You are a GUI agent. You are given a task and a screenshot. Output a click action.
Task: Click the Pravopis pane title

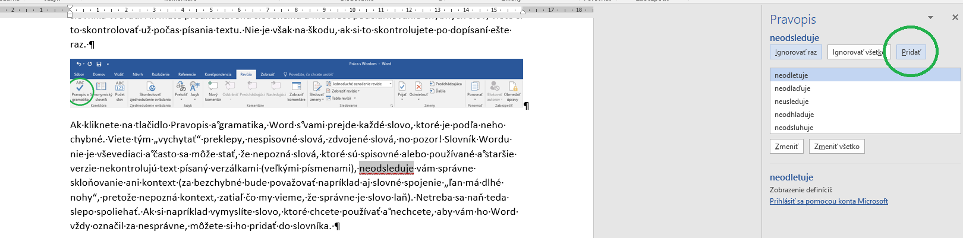(793, 20)
